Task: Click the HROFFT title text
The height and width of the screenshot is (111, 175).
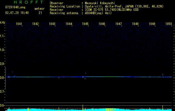Action: pos(29,2)
